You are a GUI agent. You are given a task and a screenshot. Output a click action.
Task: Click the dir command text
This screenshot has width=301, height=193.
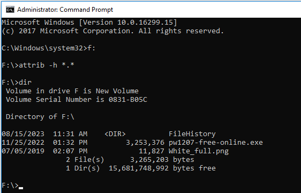pyautogui.click(x=25, y=82)
